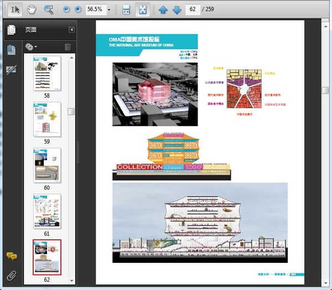
Task: Toggle fit one full page view
Action: [142, 10]
